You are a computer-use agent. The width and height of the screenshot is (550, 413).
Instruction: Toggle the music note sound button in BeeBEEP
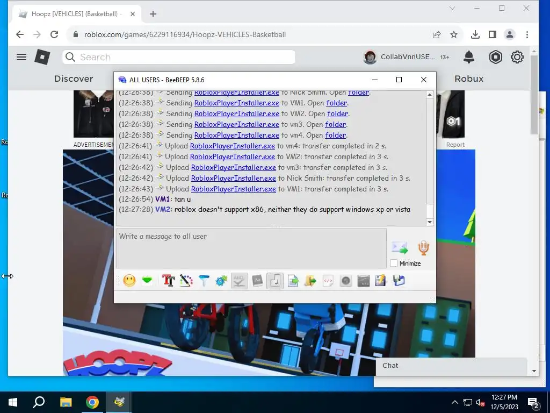click(x=275, y=281)
